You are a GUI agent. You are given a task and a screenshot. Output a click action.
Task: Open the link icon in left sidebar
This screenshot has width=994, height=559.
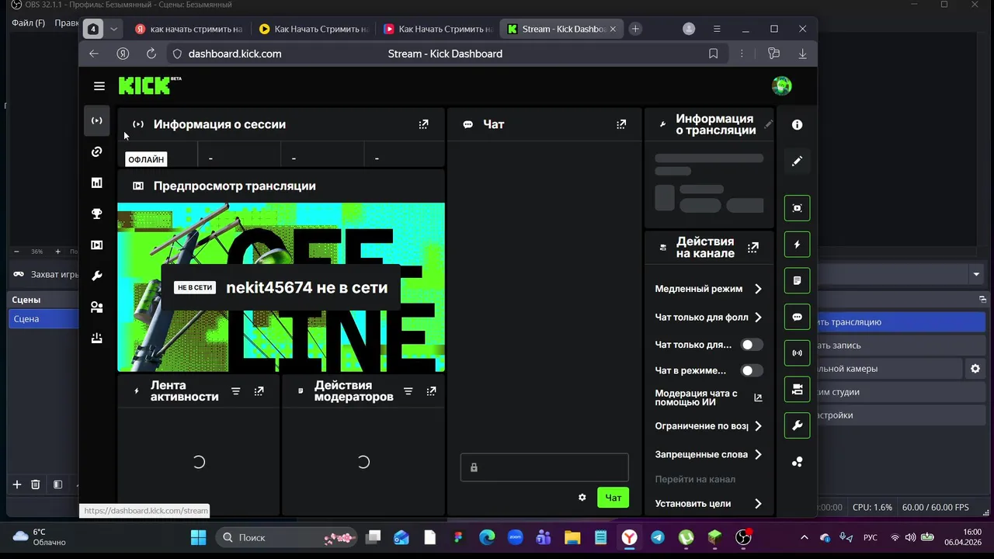pos(96,151)
